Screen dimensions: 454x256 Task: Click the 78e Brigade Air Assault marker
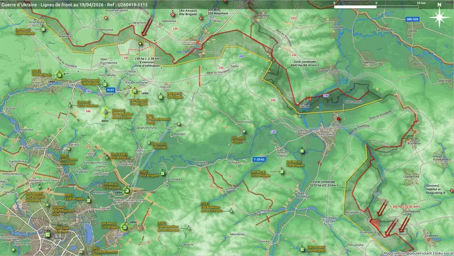[x=105, y=84]
